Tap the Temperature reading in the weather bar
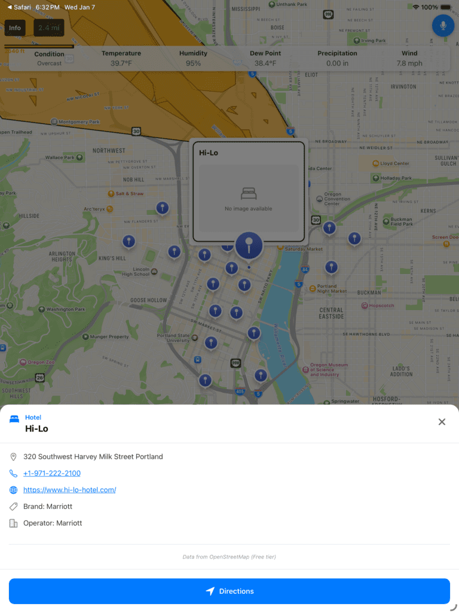This screenshot has height=613, width=459. (x=121, y=58)
